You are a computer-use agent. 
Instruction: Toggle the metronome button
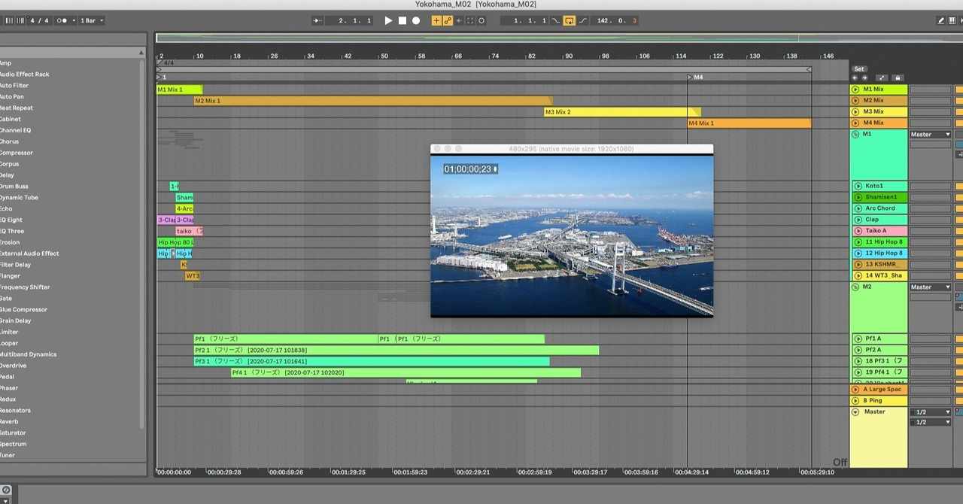tap(62, 20)
